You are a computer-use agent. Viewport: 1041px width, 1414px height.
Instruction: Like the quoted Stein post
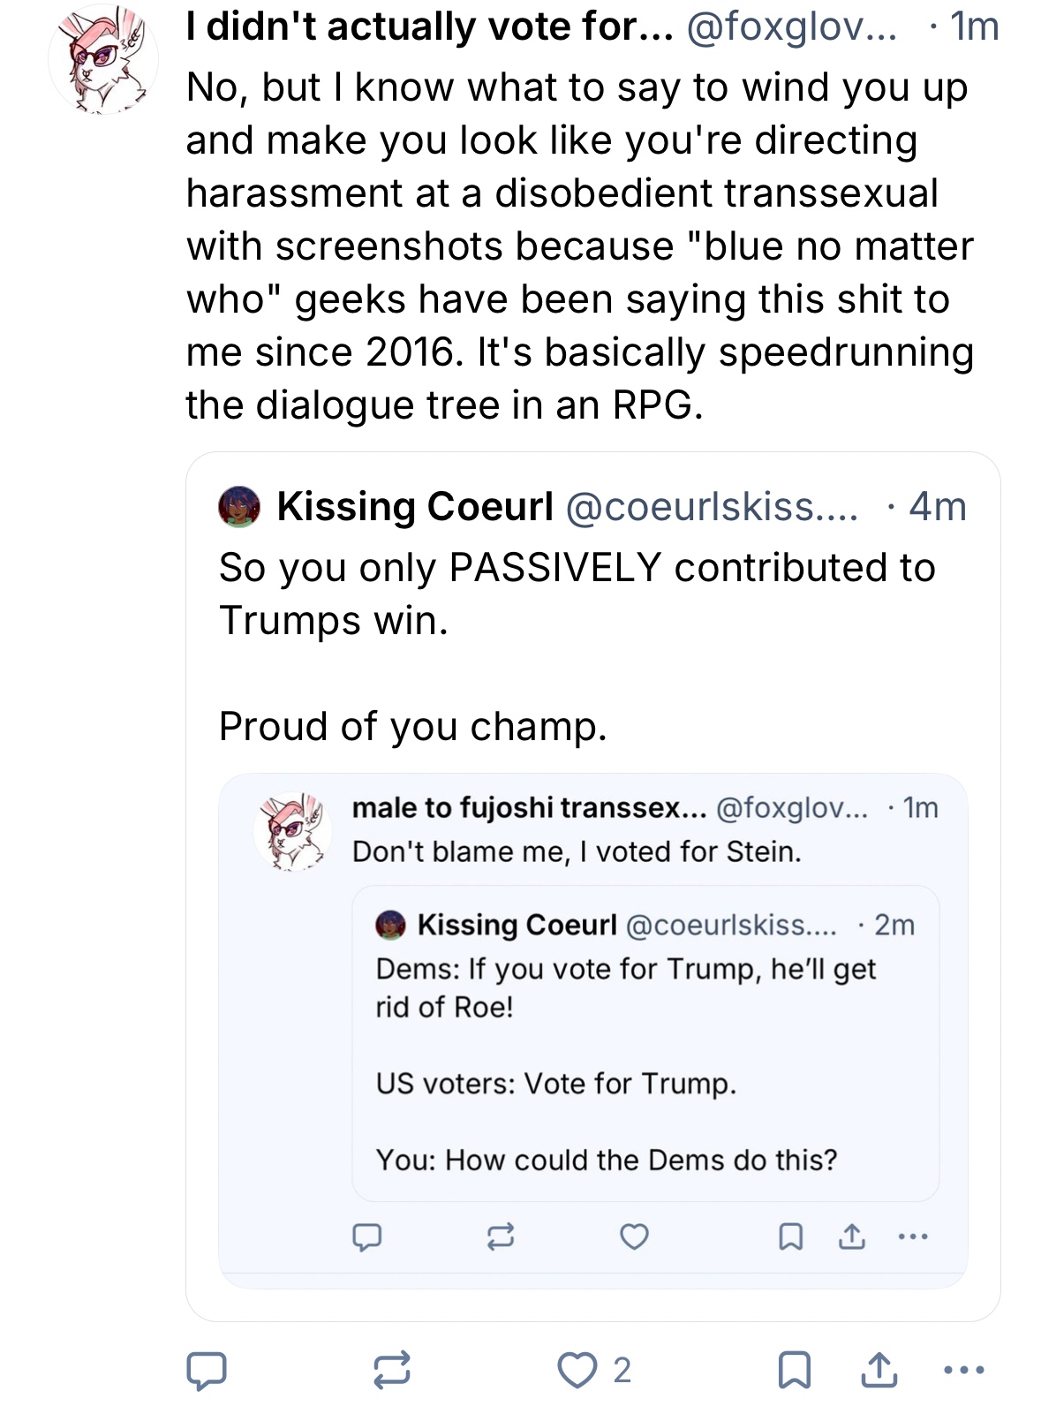[x=634, y=1236]
